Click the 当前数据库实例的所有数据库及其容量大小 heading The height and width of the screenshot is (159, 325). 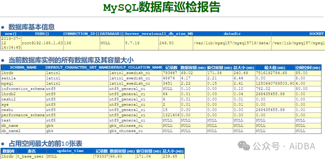[71, 60]
